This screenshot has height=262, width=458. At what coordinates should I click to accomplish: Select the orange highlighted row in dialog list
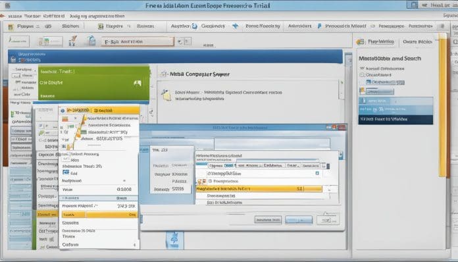pyautogui.click(x=259, y=189)
